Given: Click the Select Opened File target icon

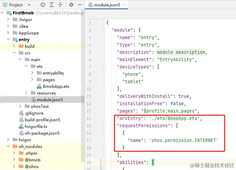Looking at the screenshot, I should [43, 5].
